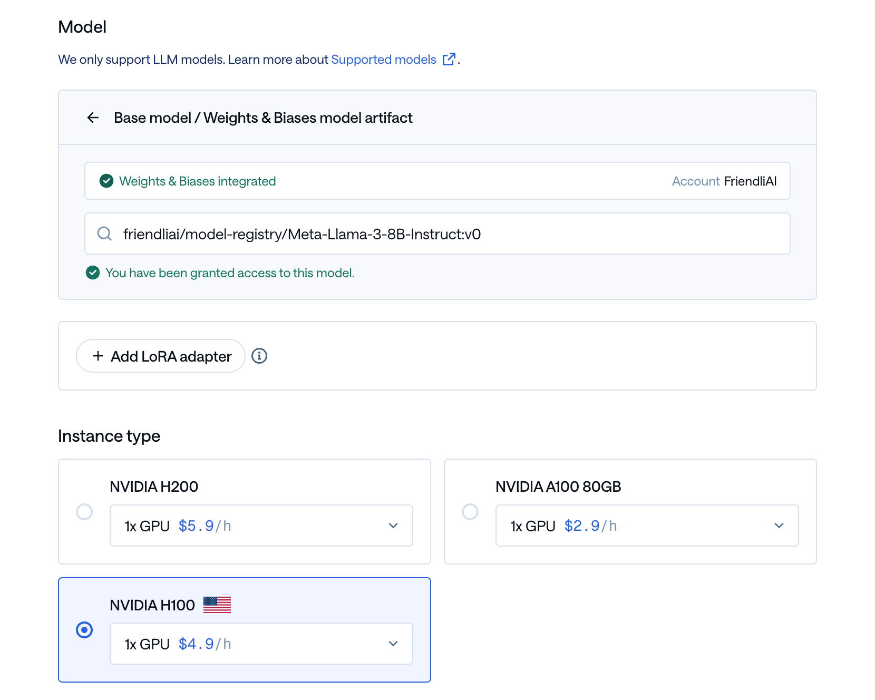Screen dimensions: 875x700
Task: Select the NVIDIA A100 80GB radio button
Action: tap(470, 511)
